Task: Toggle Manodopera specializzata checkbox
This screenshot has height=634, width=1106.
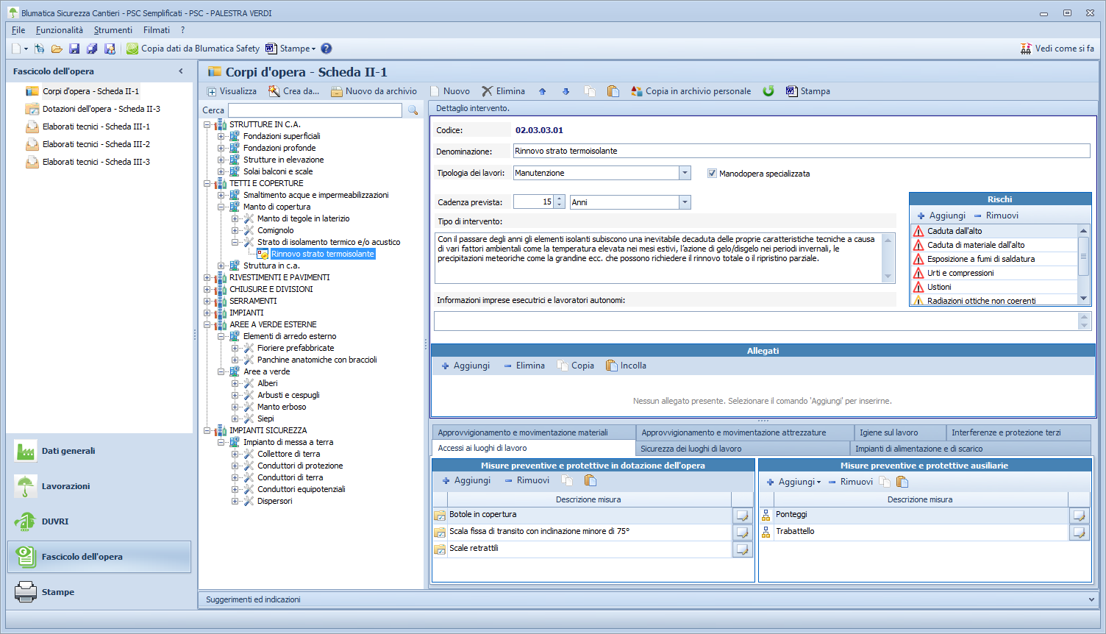Action: 712,174
